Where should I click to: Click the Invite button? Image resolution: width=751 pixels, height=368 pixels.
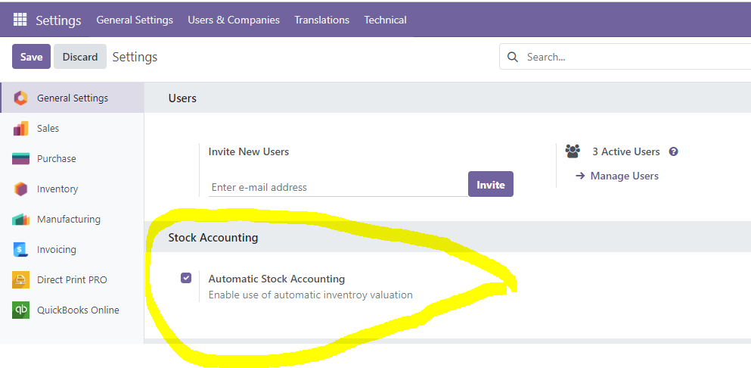point(490,184)
